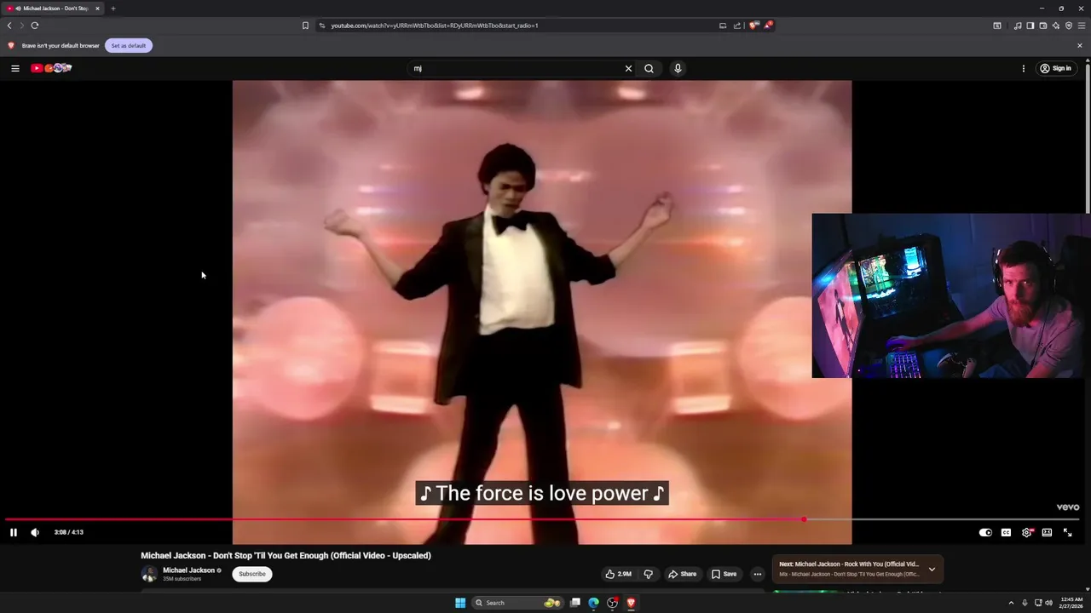
Task: Toggle closed captions CC button
Action: [x=1006, y=532]
